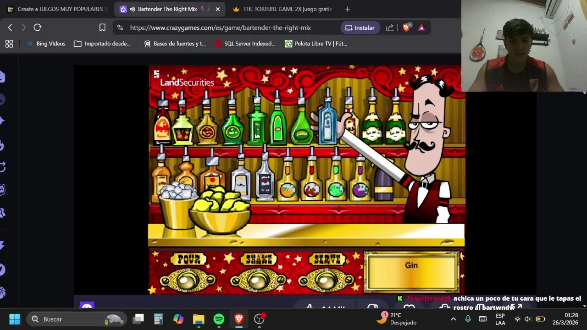Open Spotify from the taskbar
The height and width of the screenshot is (330, 587).
click(219, 319)
